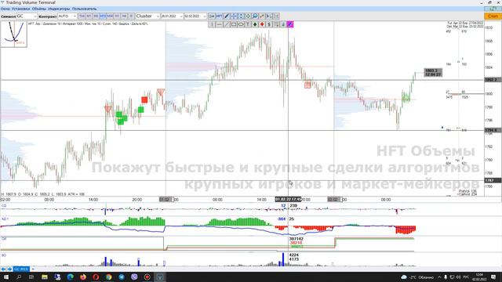
Task: Click the right arrow beside GC M15 tab
Action: click(x=9, y=269)
